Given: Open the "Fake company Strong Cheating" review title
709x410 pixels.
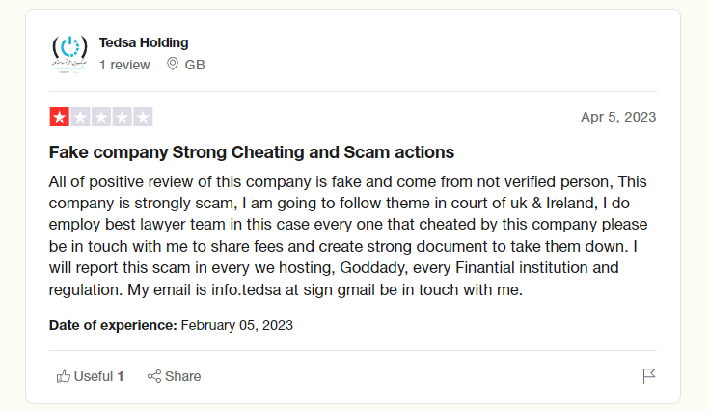Looking at the screenshot, I should coord(251,152).
